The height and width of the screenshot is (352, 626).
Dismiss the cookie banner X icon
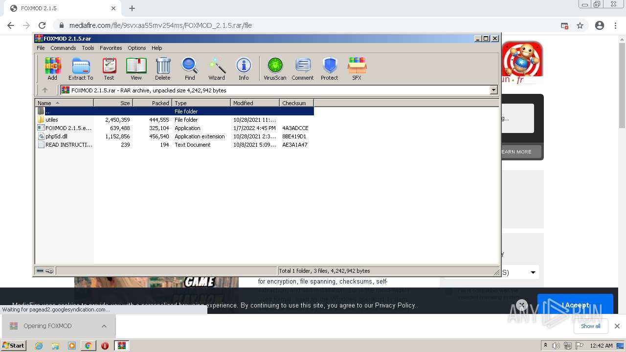coord(521,305)
